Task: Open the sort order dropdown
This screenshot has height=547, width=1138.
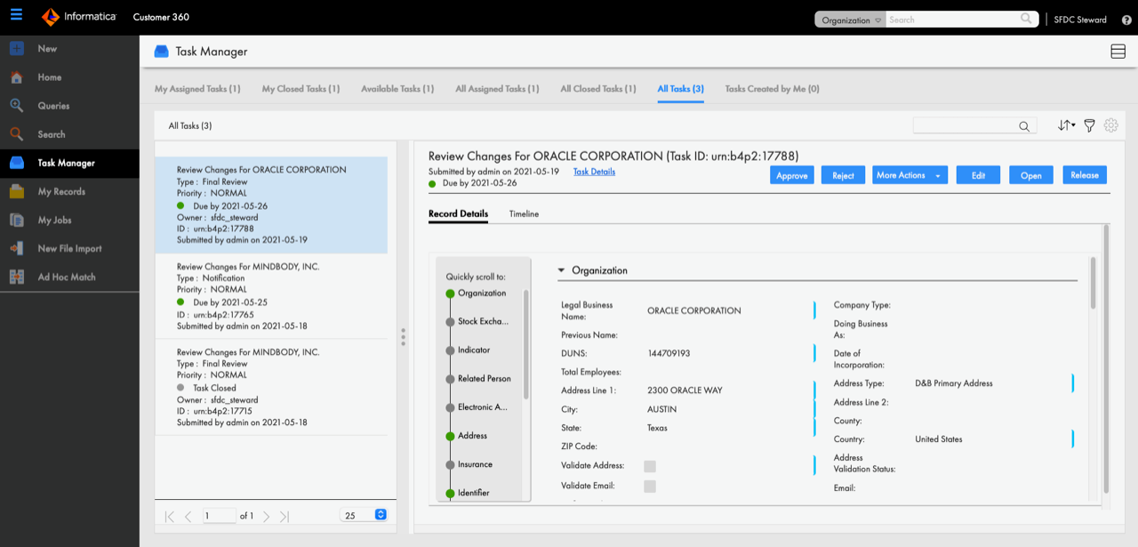Action: tap(1067, 125)
